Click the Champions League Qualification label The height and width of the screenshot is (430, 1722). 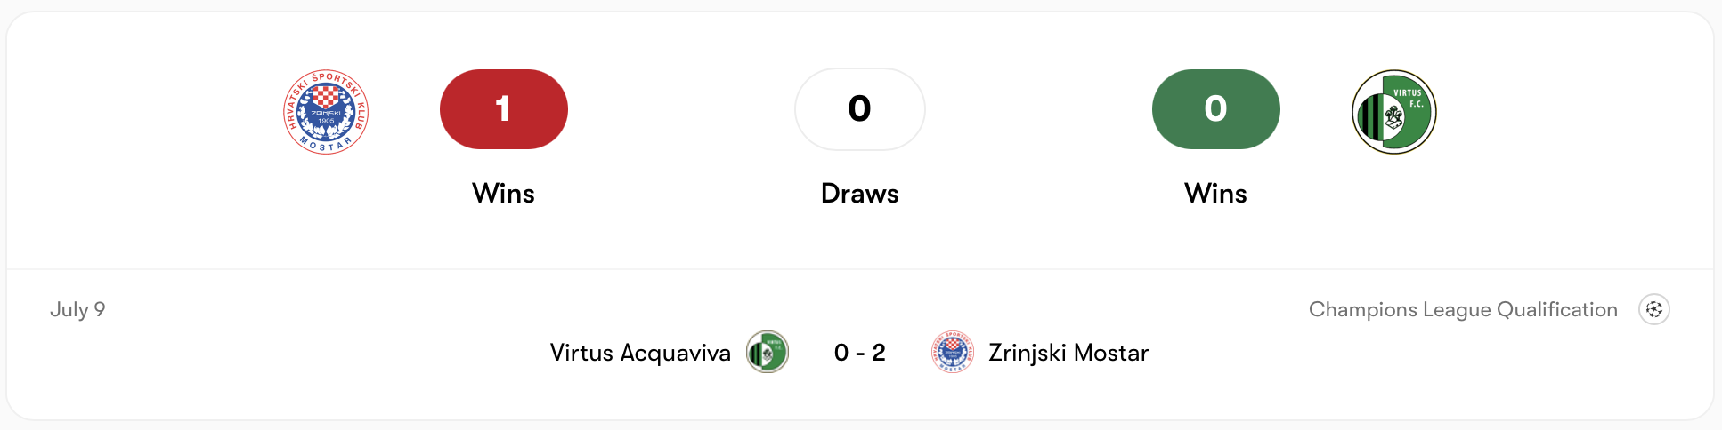click(1463, 309)
